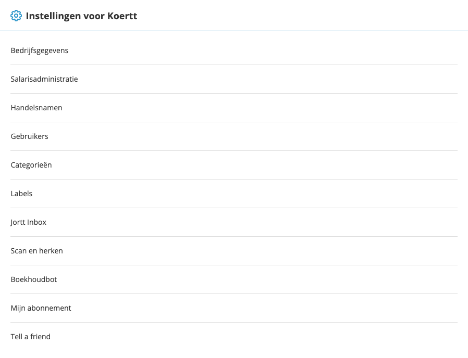Select the Boekhoudbot option
Image resolution: width=468 pixels, height=358 pixels.
tap(34, 279)
